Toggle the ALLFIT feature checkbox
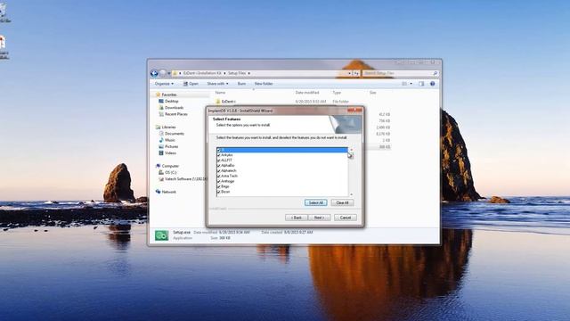Image resolution: width=570 pixels, height=321 pixels. point(218,160)
